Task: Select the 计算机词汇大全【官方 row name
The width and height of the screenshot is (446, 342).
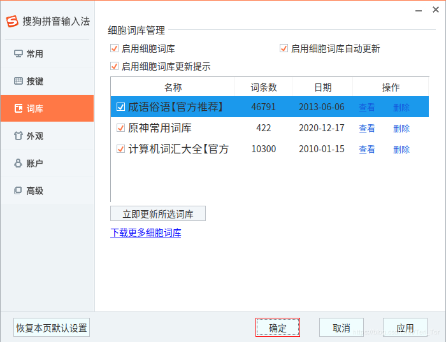Action: [x=178, y=149]
